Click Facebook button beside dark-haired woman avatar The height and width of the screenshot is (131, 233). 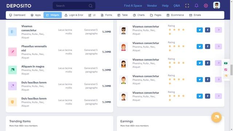(208, 63)
